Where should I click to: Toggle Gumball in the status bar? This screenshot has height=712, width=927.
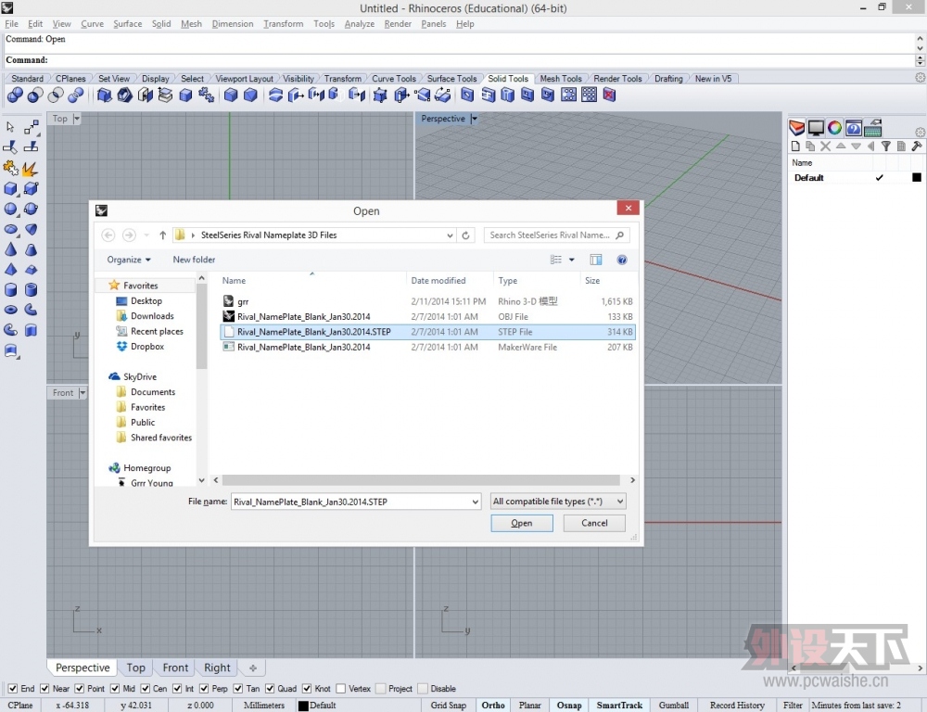click(674, 705)
